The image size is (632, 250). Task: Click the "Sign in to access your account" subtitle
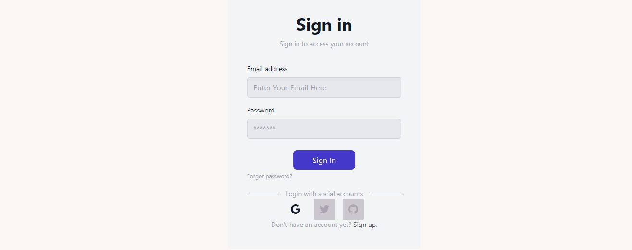tap(324, 44)
